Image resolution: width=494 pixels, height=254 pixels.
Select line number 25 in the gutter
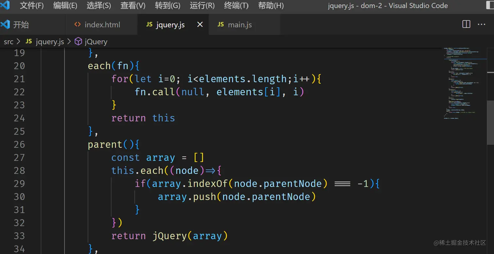click(x=19, y=131)
